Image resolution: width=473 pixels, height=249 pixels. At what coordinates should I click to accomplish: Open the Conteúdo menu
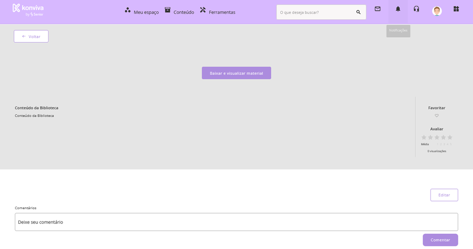(179, 12)
